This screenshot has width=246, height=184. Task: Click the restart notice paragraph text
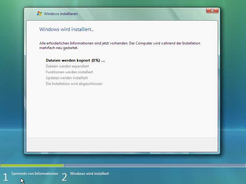point(120,45)
